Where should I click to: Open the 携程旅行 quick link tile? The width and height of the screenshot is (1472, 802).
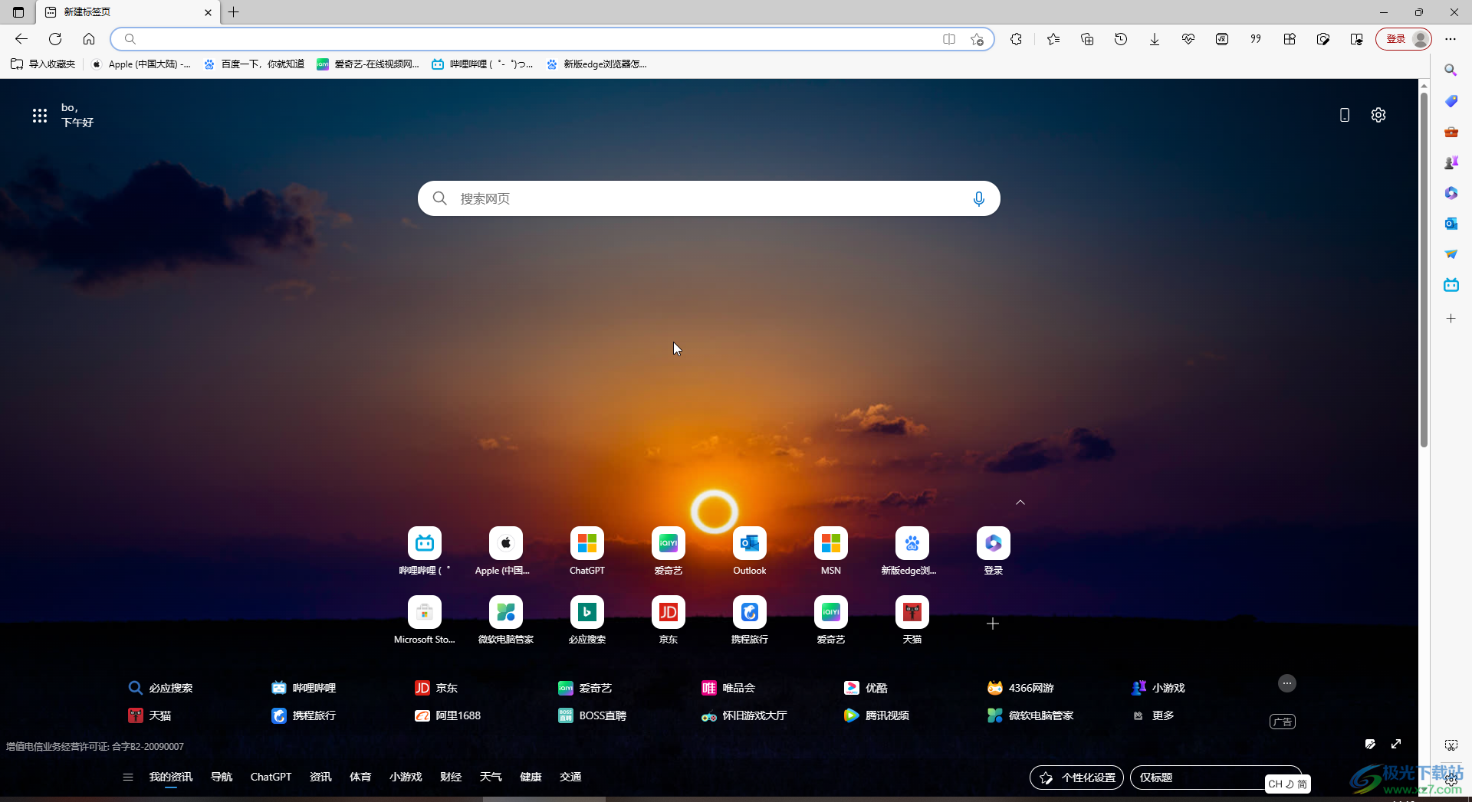tap(750, 620)
